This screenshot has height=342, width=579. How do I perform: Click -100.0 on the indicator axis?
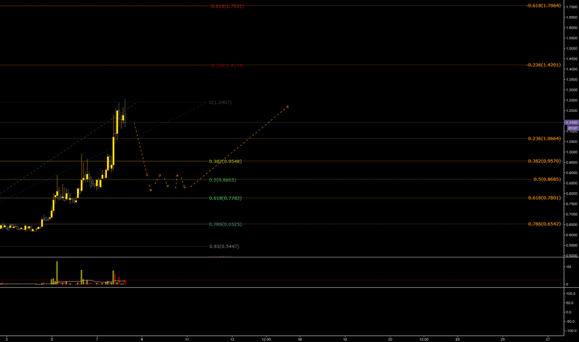570,331
